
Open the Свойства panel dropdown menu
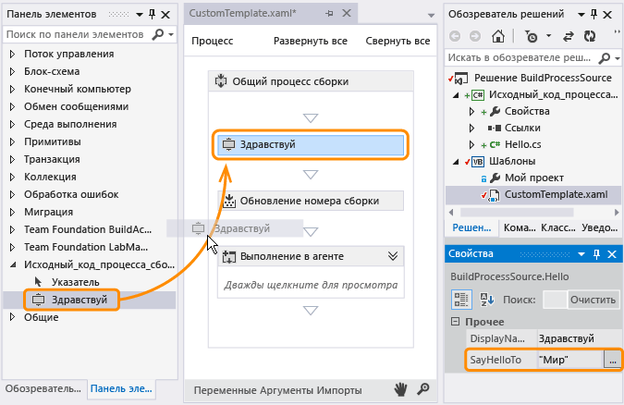click(581, 254)
